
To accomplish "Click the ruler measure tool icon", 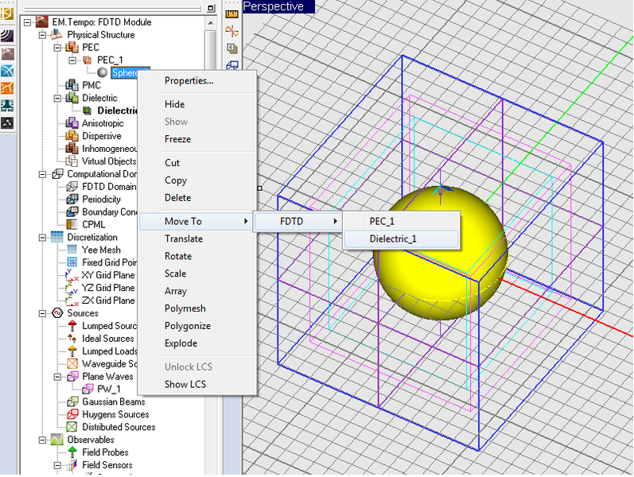I will (232, 14).
